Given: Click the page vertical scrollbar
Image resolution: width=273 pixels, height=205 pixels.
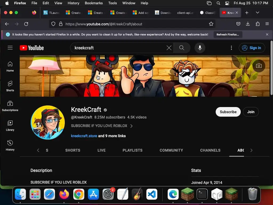Looking at the screenshot, I should (x=271, y=68).
